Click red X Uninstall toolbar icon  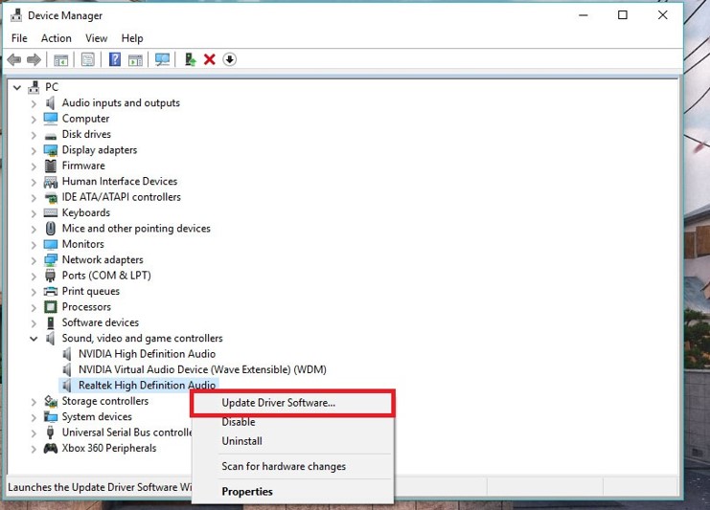[x=209, y=59]
